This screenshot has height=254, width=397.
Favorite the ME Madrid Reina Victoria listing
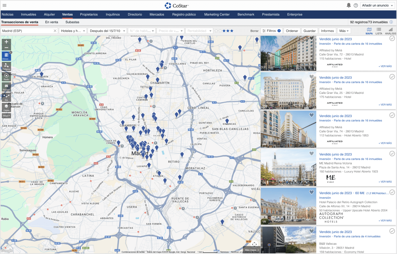pos(311,154)
